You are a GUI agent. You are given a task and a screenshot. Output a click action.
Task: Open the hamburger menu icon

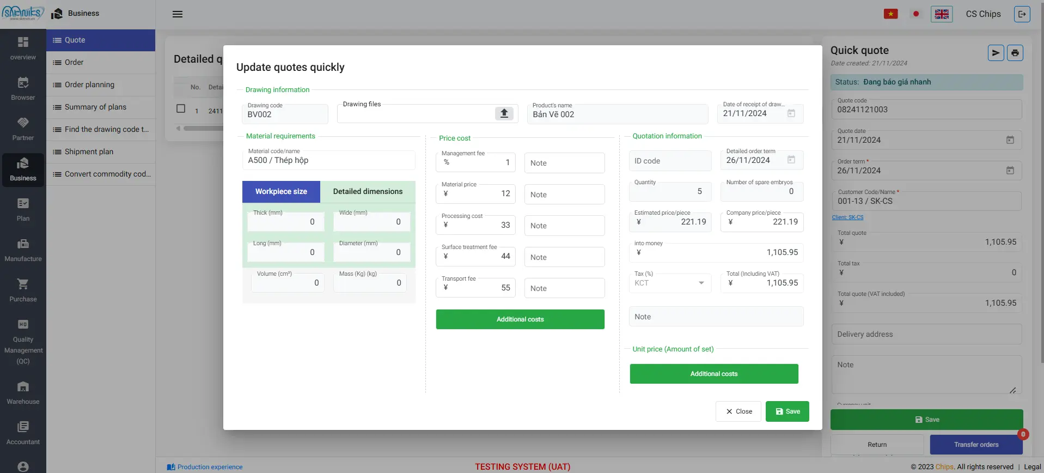178,14
